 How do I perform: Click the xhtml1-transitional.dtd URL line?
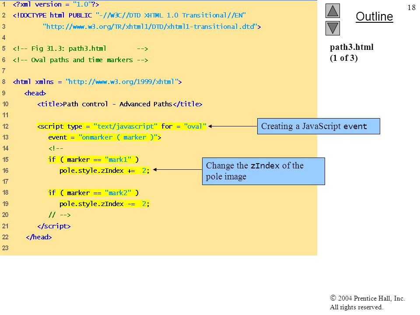pyautogui.click(x=152, y=27)
